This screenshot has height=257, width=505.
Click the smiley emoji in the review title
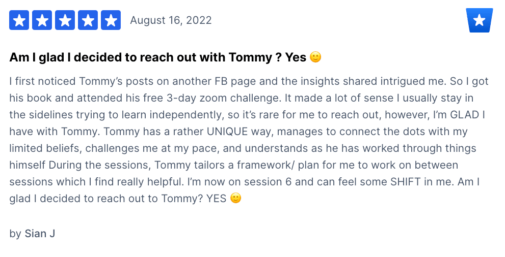tap(315, 57)
